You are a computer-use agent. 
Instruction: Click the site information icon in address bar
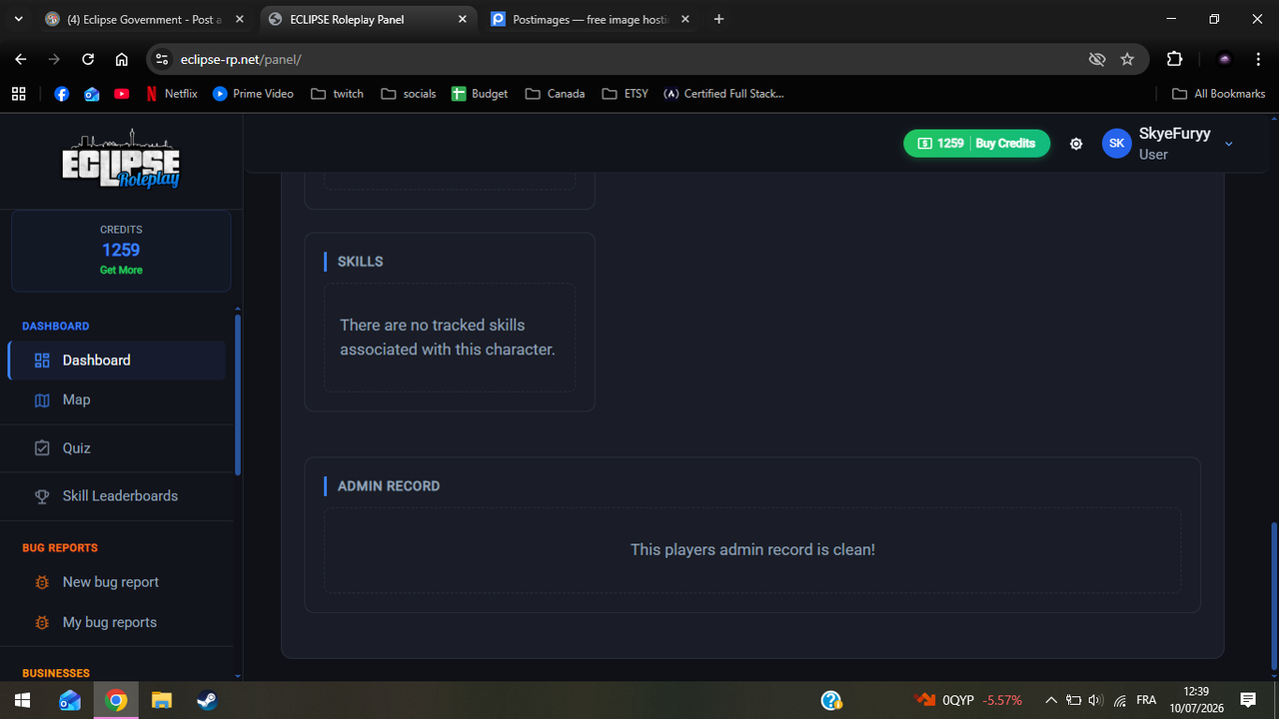[x=163, y=60]
